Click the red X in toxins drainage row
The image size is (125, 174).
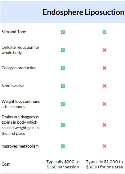click(x=105, y=125)
